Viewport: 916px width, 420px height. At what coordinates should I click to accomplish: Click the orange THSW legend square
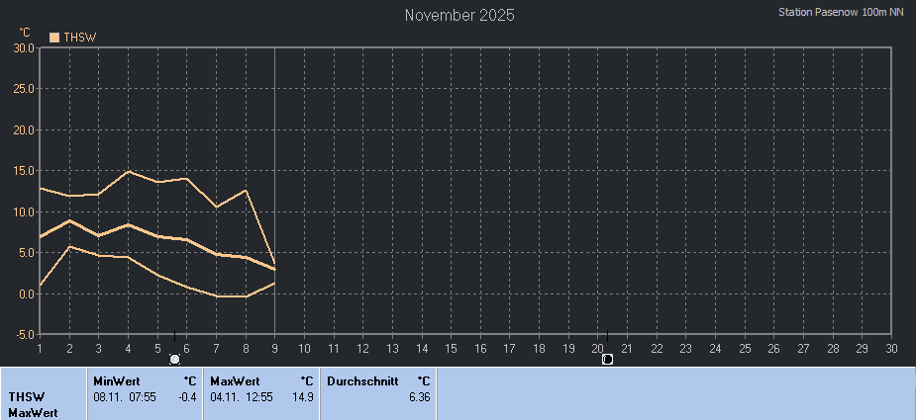[x=54, y=37]
